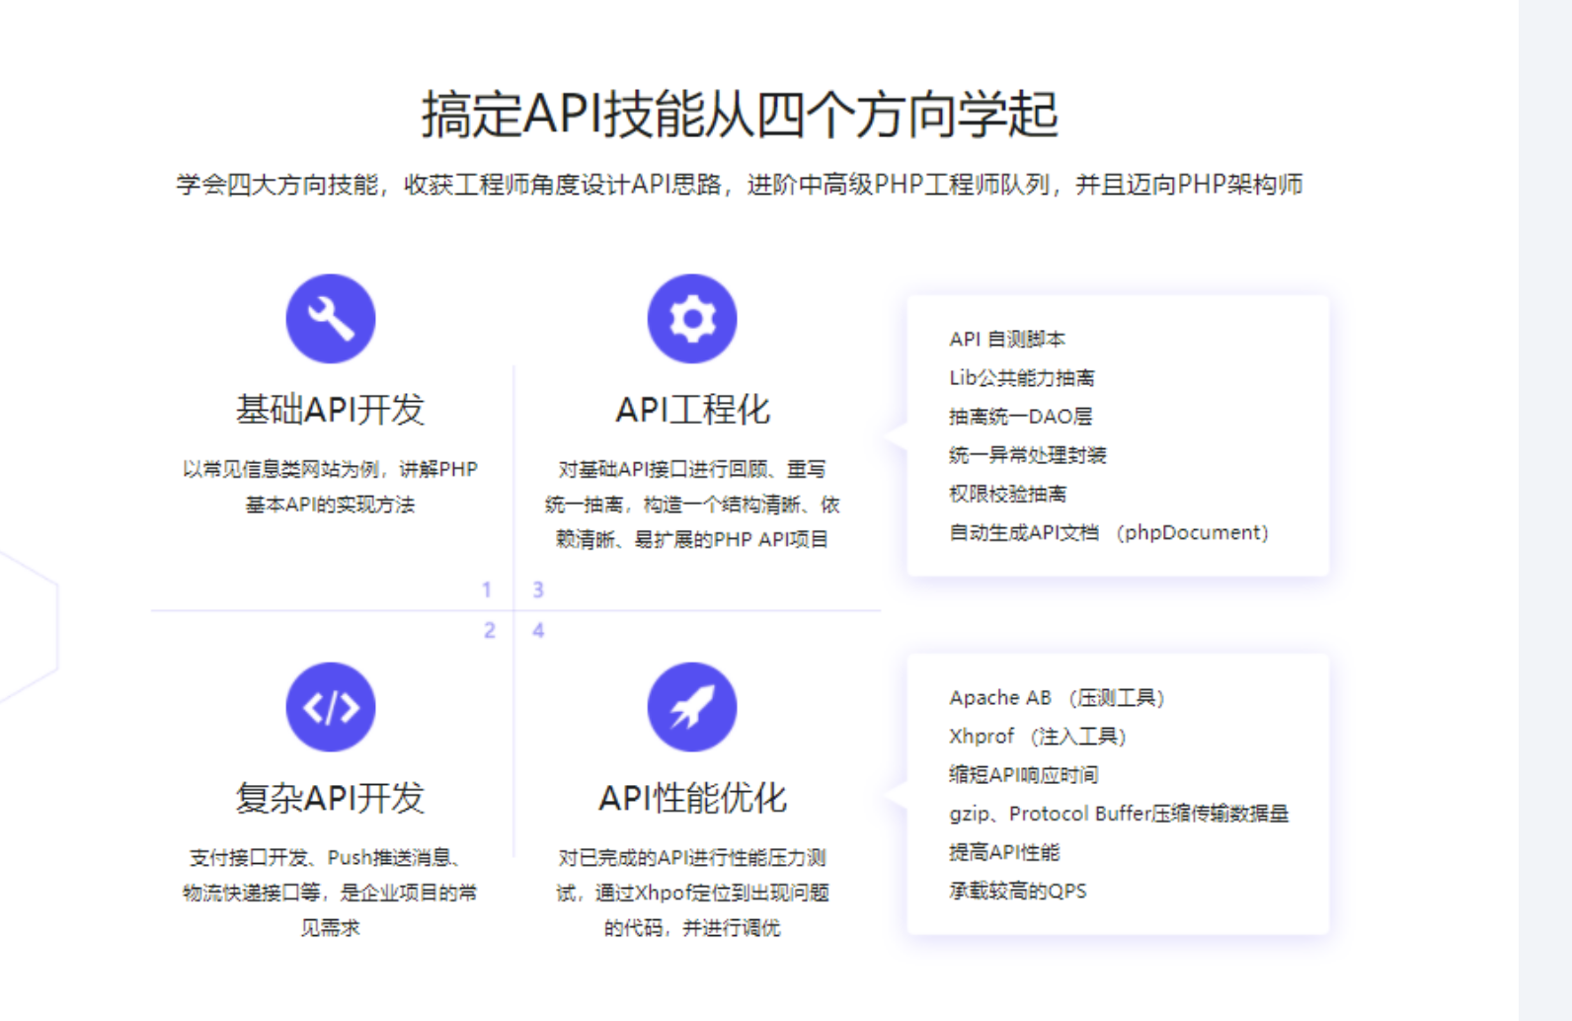Click list item Lib公共能力抽离

coord(1022,378)
